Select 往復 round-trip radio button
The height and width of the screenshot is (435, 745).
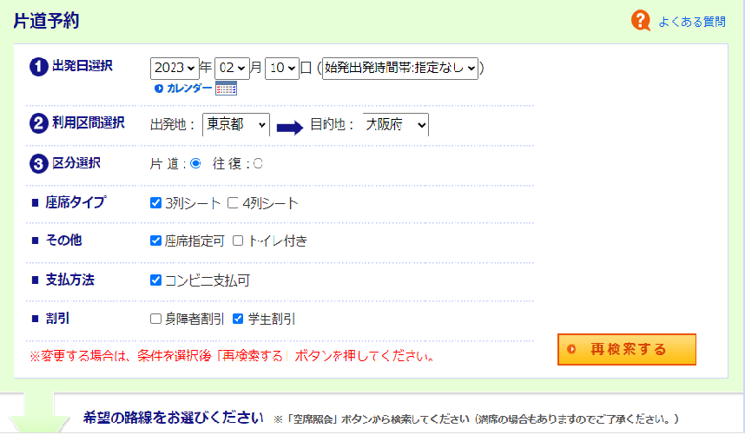click(x=258, y=163)
